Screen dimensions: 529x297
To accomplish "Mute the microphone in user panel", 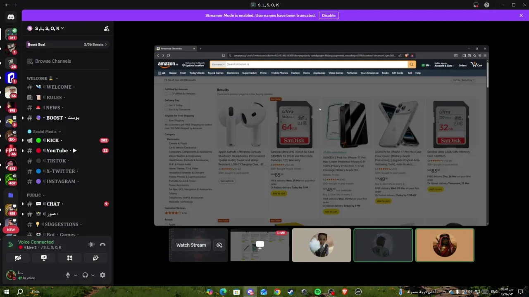I will [68, 275].
